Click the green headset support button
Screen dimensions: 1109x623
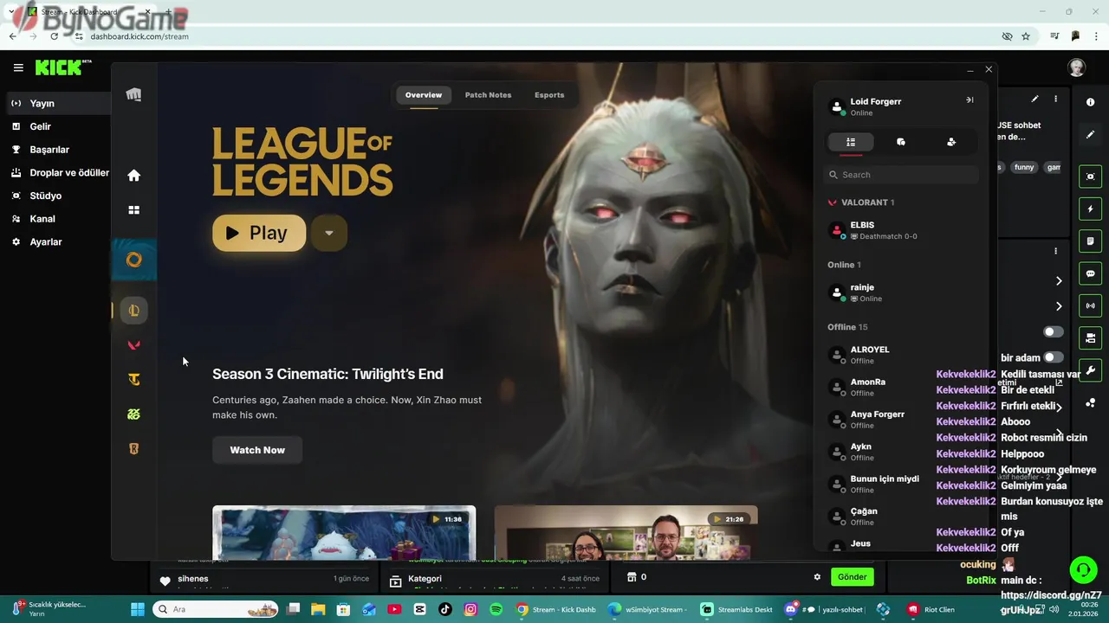pyautogui.click(x=1083, y=569)
